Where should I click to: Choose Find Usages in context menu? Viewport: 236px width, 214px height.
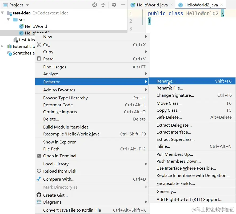(93, 67)
